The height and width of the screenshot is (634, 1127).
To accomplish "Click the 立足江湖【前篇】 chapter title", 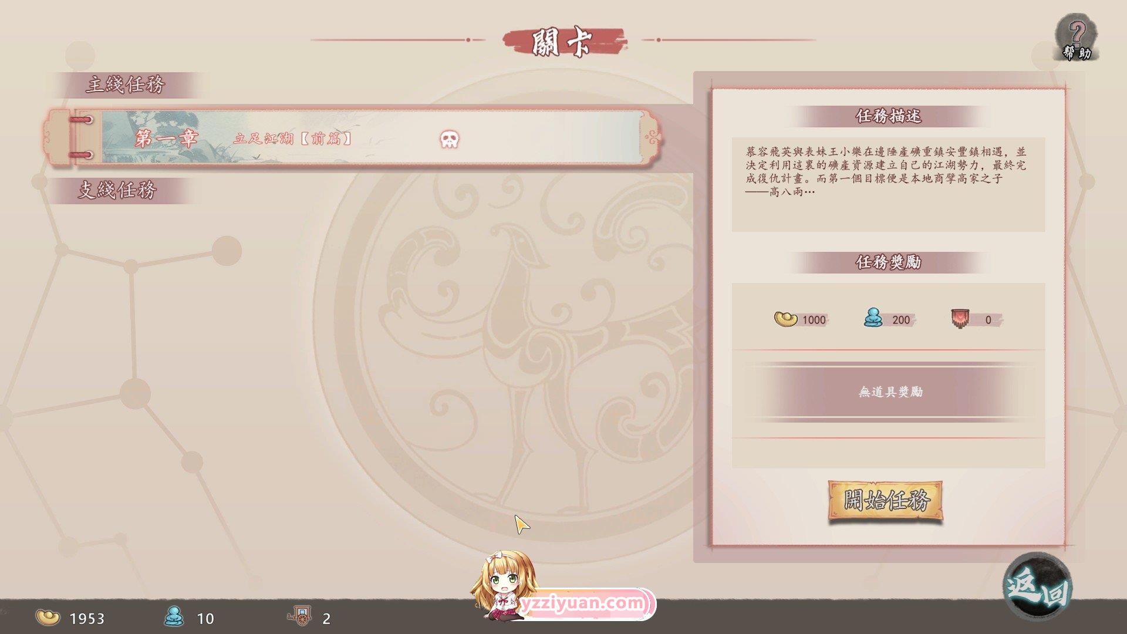I will (x=293, y=139).
